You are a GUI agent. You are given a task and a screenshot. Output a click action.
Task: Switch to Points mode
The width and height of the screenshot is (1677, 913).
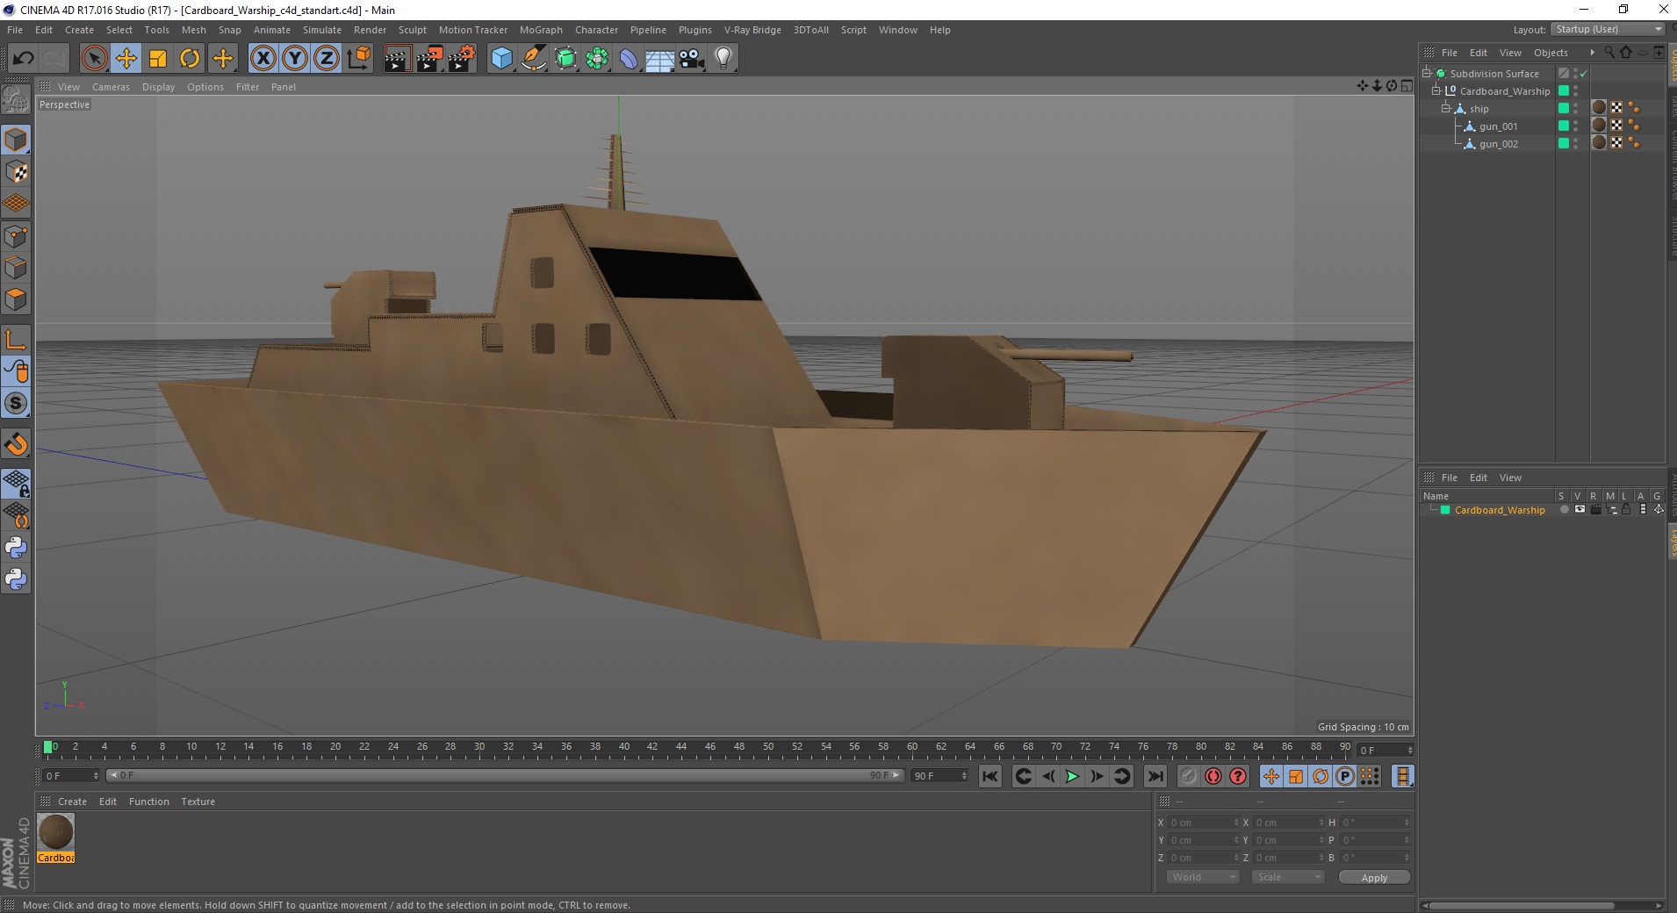(x=16, y=235)
